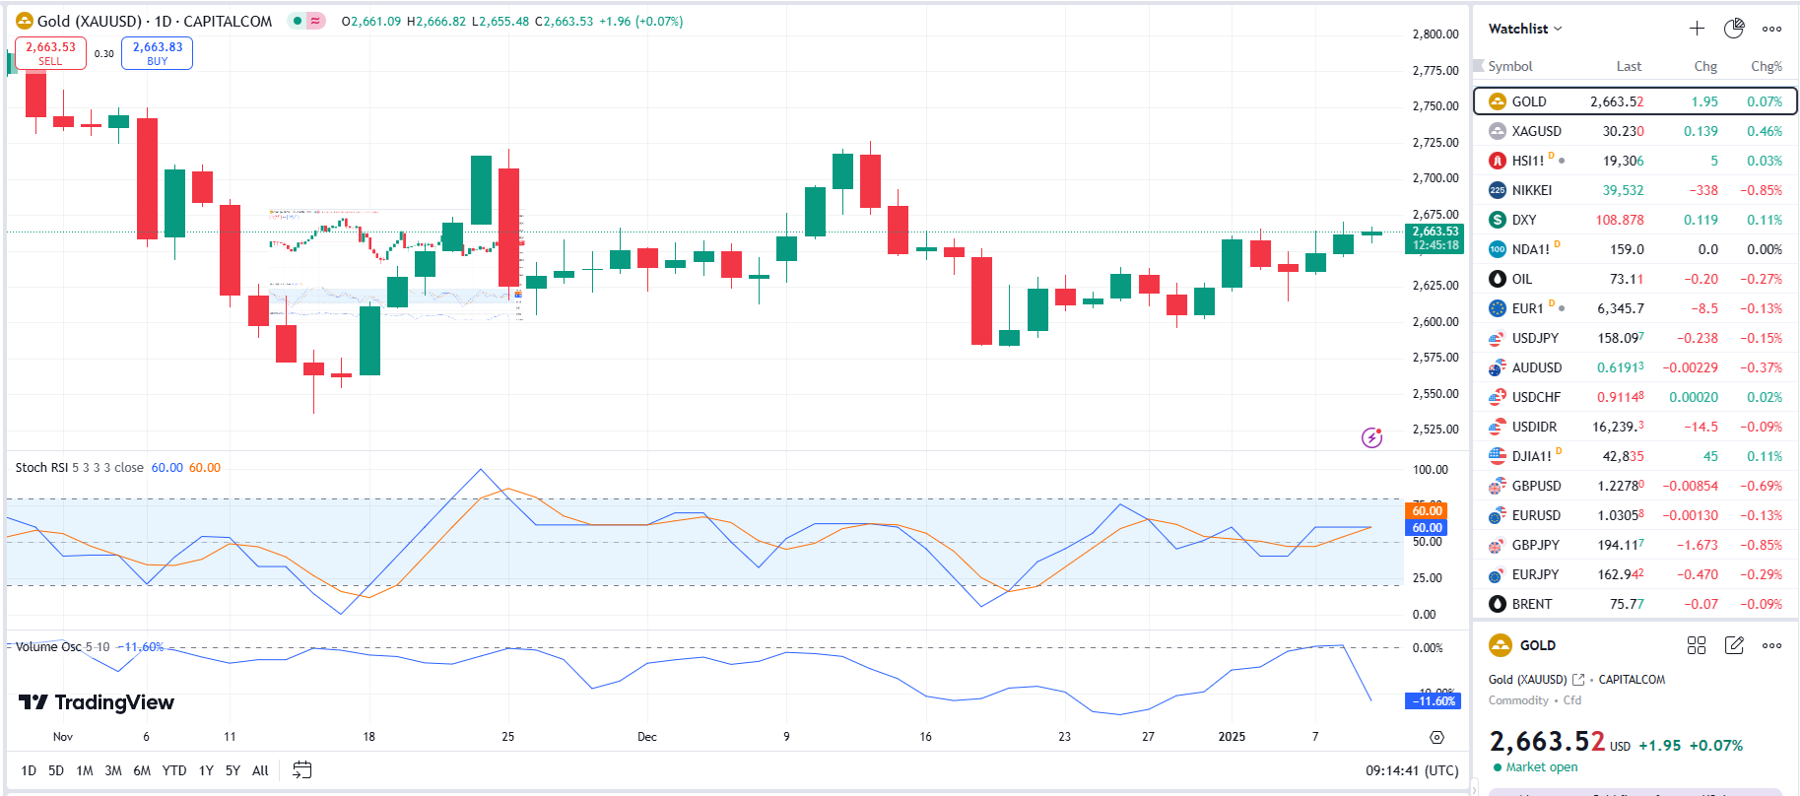
Task: Toggle the pink approximate data indicator
Action: pyautogui.click(x=315, y=21)
